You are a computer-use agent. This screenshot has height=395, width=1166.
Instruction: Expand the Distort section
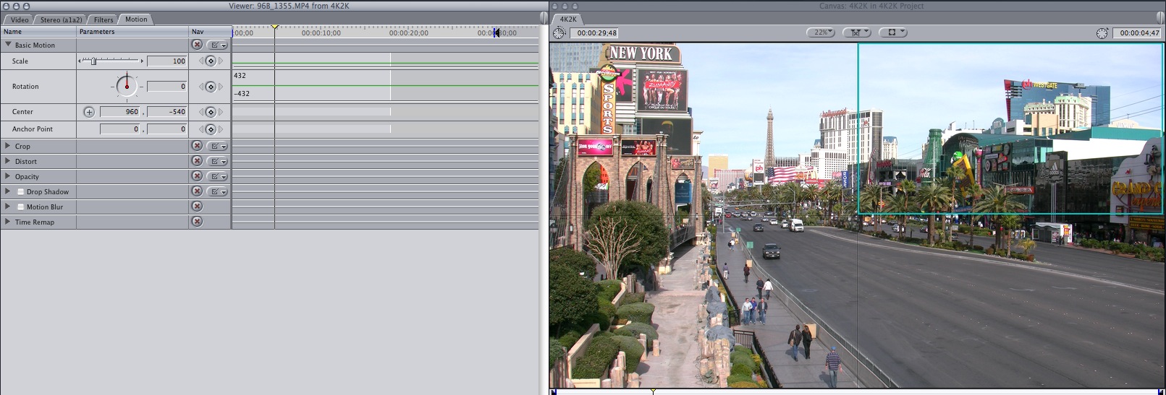tap(8, 161)
